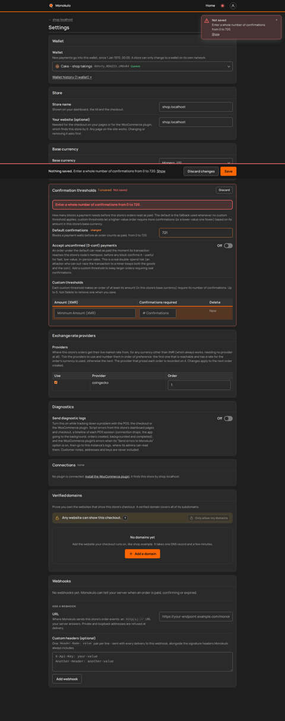Uncheck the coingecko provider checkbox
285x721 pixels.
[x=56, y=382]
